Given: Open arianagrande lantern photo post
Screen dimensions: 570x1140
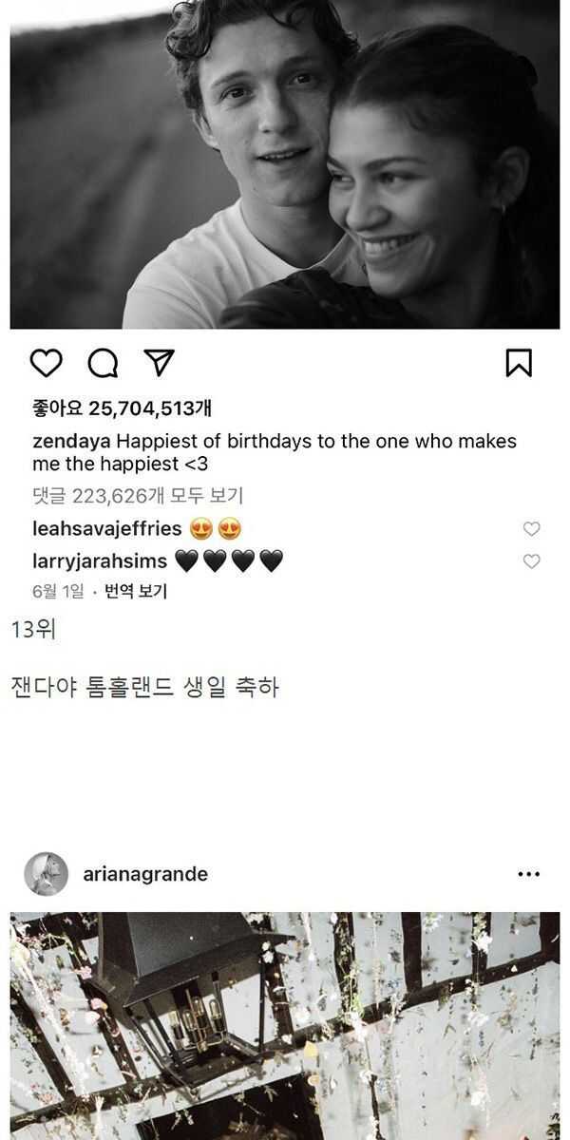Looking at the screenshot, I should (285, 1026).
